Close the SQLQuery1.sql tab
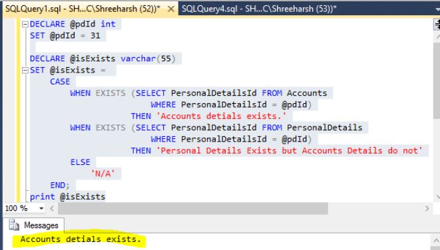This screenshot has height=250, width=440. (x=170, y=9)
